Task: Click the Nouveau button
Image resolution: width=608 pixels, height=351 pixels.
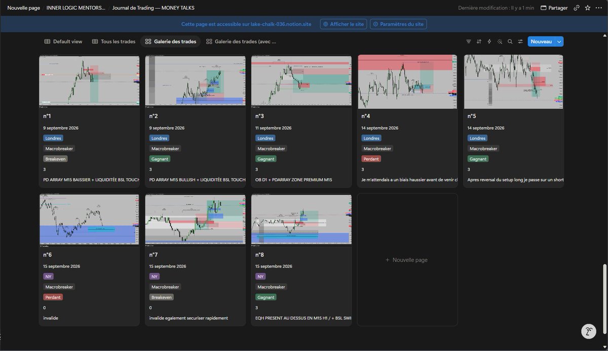Action: (x=541, y=42)
